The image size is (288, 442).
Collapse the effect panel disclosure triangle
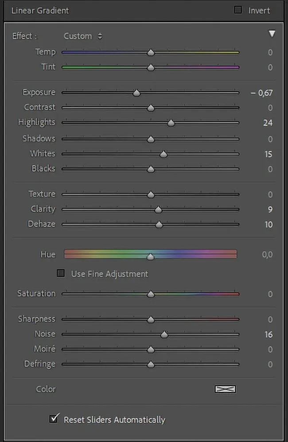tap(272, 34)
